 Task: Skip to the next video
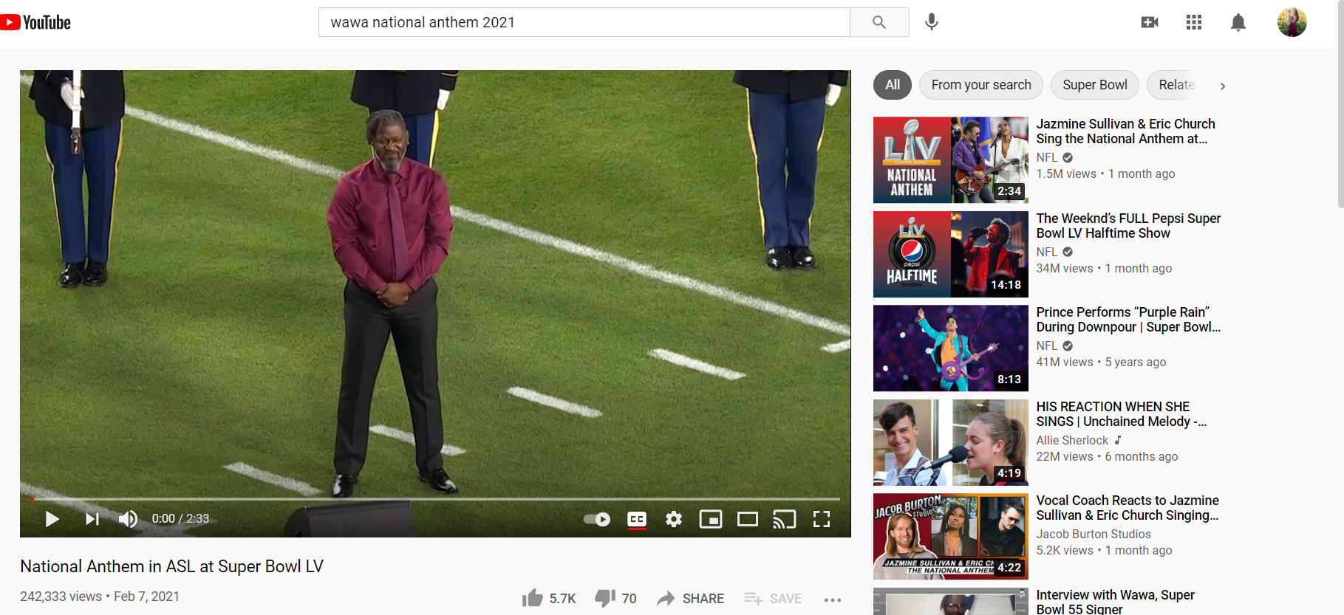92,519
